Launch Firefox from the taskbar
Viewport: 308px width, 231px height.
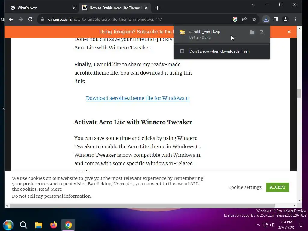click(x=54, y=225)
